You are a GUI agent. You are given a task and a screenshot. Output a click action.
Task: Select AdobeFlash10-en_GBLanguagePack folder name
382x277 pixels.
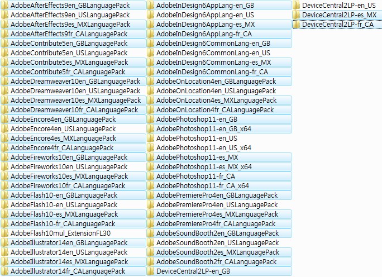(x=64, y=195)
